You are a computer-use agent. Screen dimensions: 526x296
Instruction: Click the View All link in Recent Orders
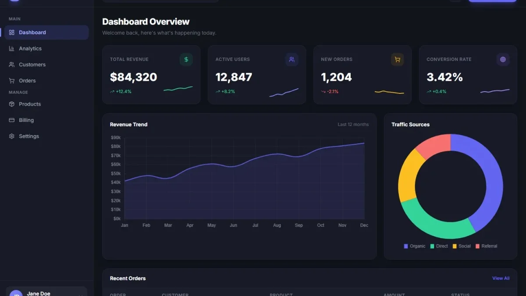(x=501, y=278)
